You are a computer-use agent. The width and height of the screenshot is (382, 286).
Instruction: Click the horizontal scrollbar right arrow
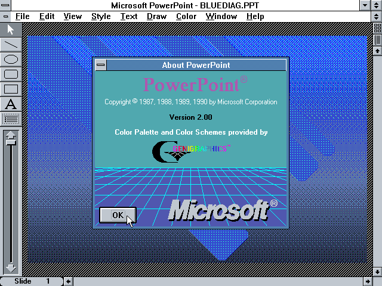click(x=368, y=281)
